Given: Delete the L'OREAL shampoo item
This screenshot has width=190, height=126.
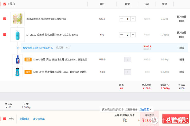Looking at the screenshot, I should pos(181,37).
